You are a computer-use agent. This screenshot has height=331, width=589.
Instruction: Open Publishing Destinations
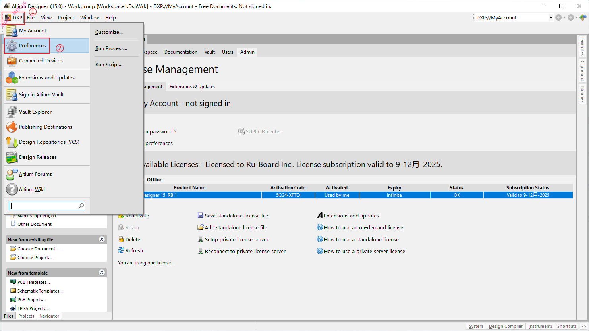47,127
